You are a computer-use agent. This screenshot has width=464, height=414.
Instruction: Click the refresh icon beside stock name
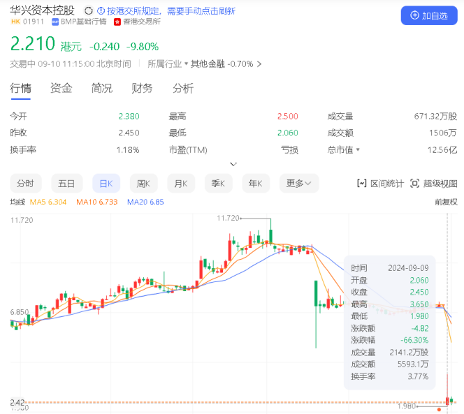click(88, 11)
